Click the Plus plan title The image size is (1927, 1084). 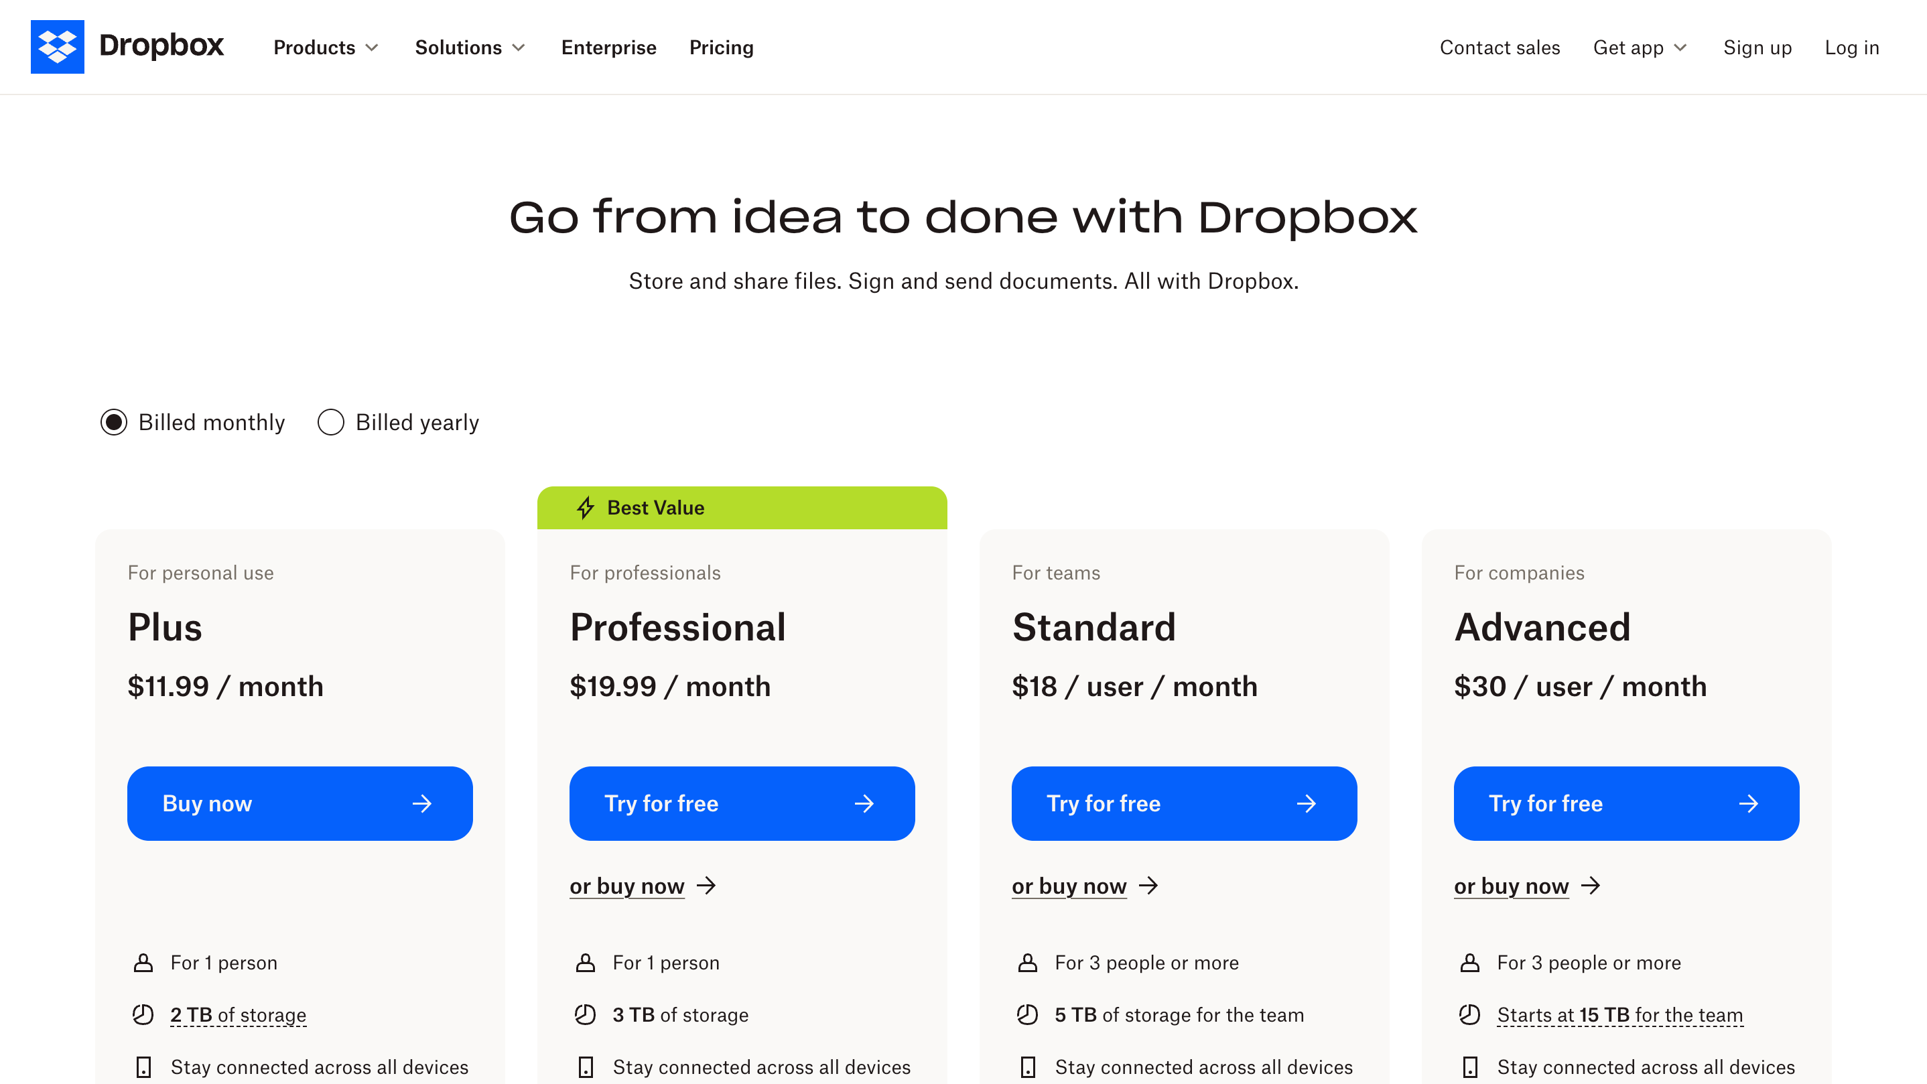[x=165, y=627]
